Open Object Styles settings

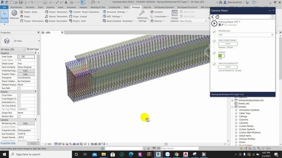[29, 12]
